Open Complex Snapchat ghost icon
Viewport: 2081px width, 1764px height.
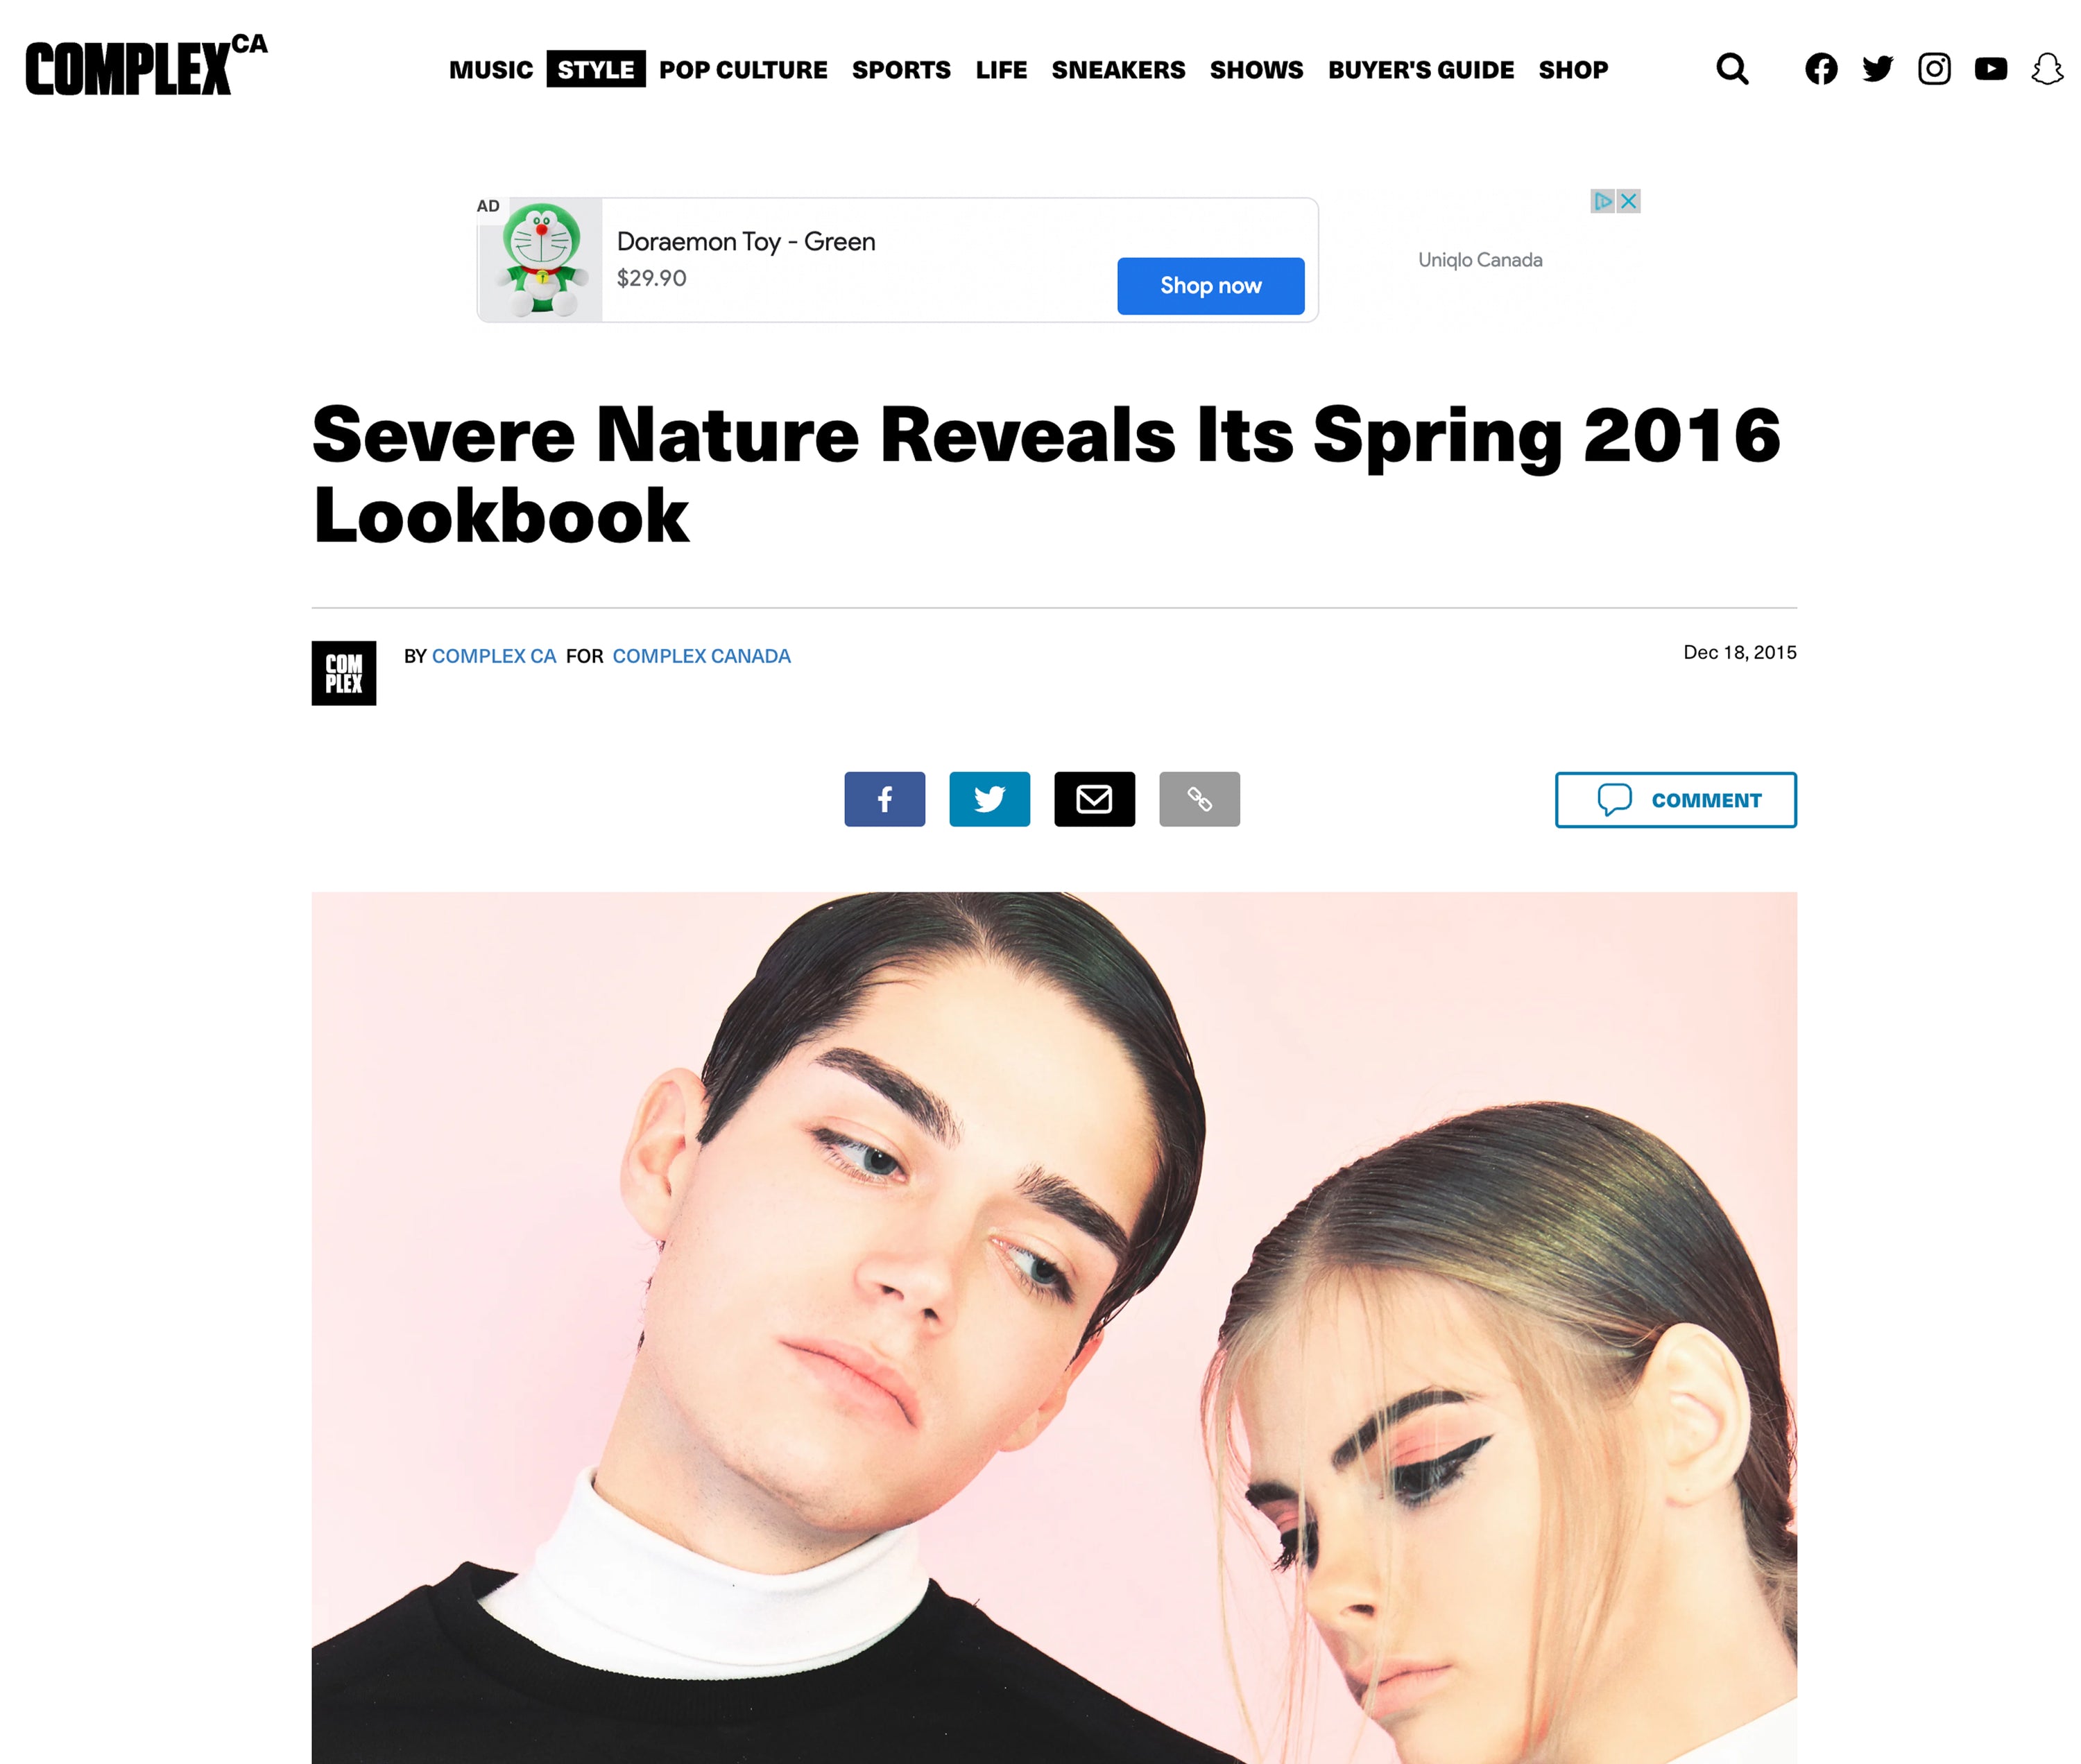(x=2047, y=69)
